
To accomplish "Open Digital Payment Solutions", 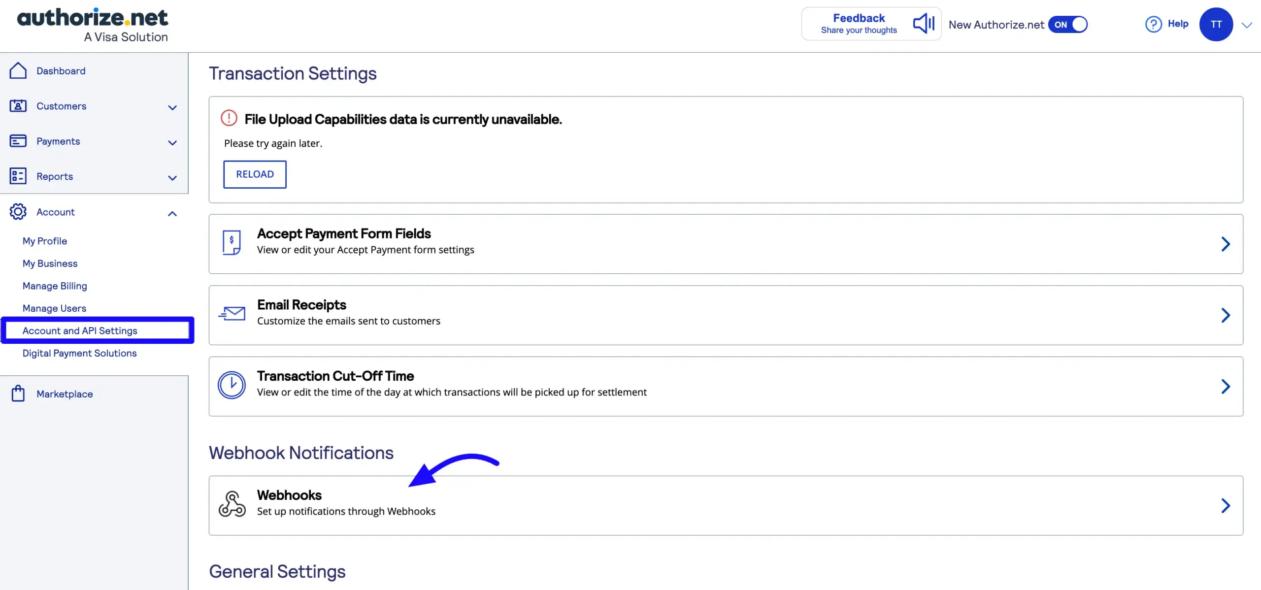I will [x=79, y=353].
